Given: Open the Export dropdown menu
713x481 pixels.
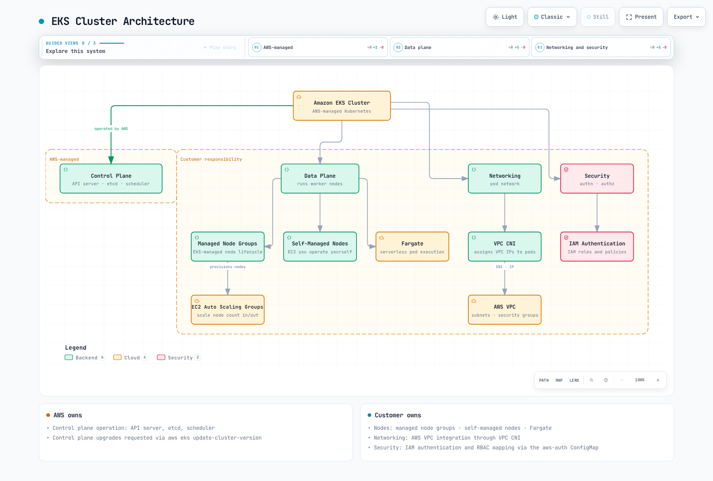Looking at the screenshot, I should click(686, 17).
